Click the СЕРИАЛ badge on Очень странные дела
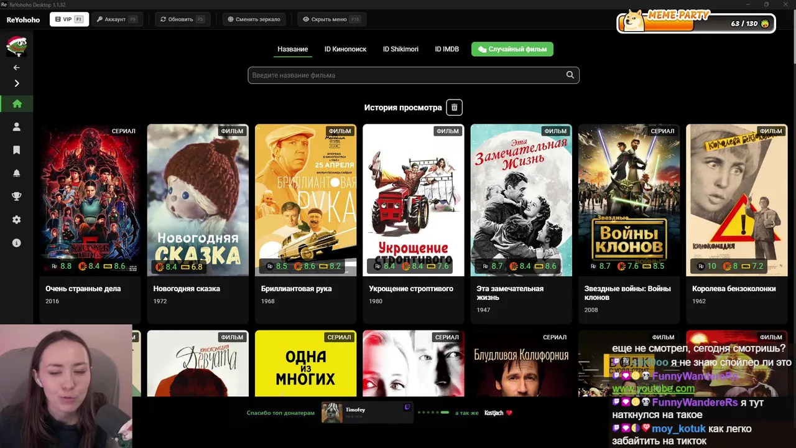 tap(124, 131)
